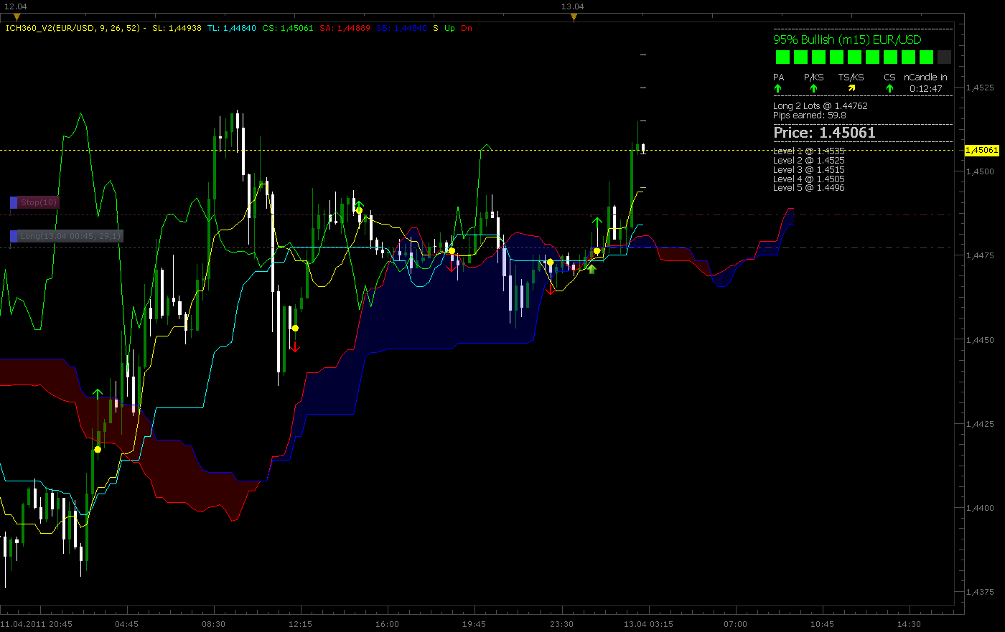Viewport: 1005px width, 632px height.
Task: Toggle the Dn signal label in indicator header
Action: click(467, 28)
